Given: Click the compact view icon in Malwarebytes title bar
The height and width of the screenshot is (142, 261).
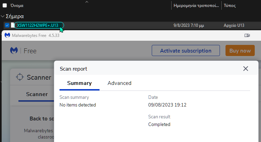Looking at the screenshot, I should click(x=247, y=35).
